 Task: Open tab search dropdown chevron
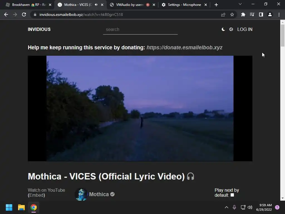point(240,4)
